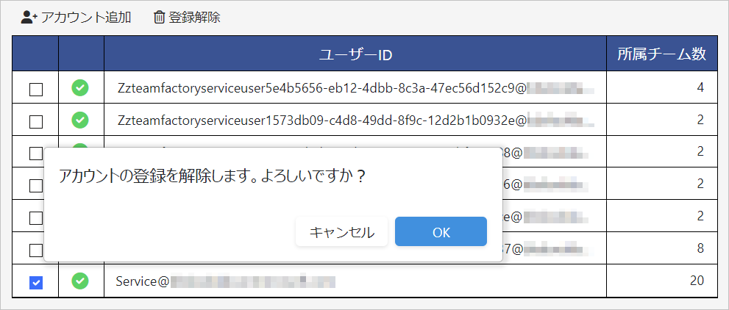Click the 所属チーム数 column header

pos(661,54)
